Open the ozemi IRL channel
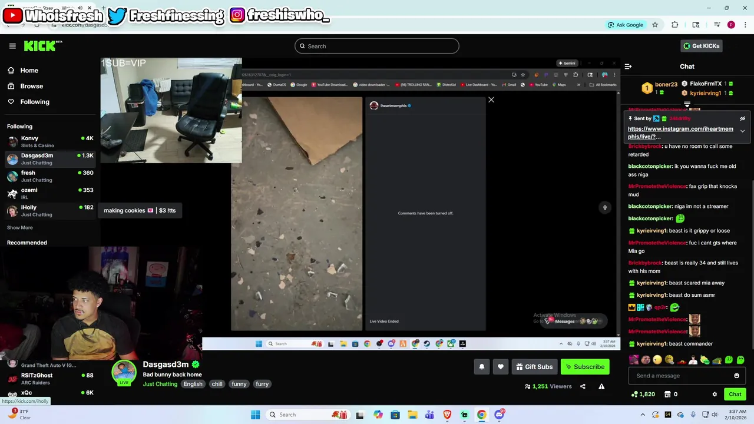 50,193
